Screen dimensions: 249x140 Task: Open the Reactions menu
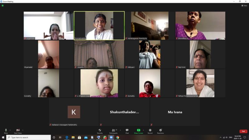coord(160,130)
